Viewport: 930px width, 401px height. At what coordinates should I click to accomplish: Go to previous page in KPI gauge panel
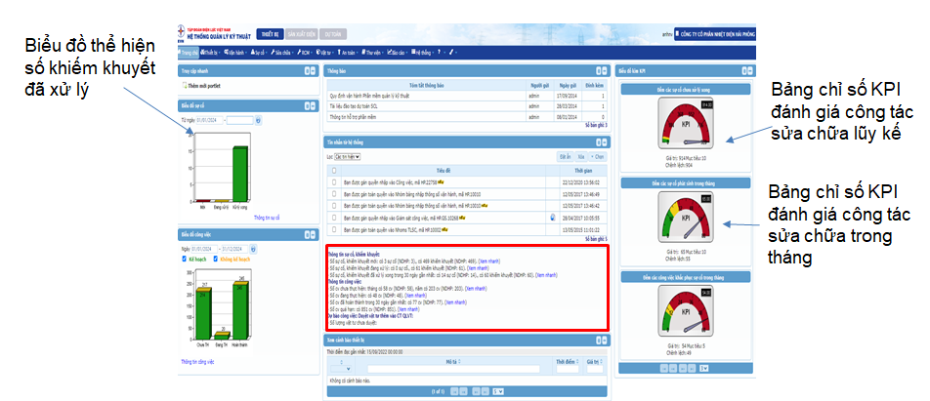point(673,369)
